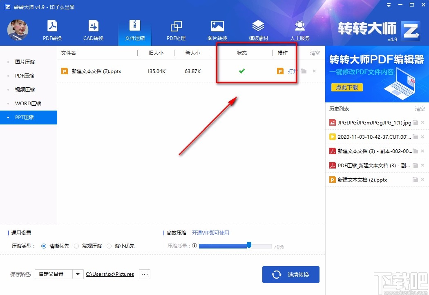This screenshot has height=295, width=429.
Task: Open 人工服务 customer support
Action: [299, 29]
